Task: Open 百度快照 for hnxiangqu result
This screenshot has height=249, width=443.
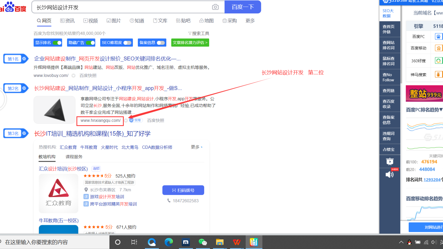Action: (156, 121)
